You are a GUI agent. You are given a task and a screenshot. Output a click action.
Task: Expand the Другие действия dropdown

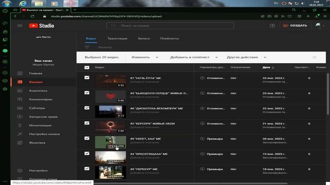pos(246,57)
